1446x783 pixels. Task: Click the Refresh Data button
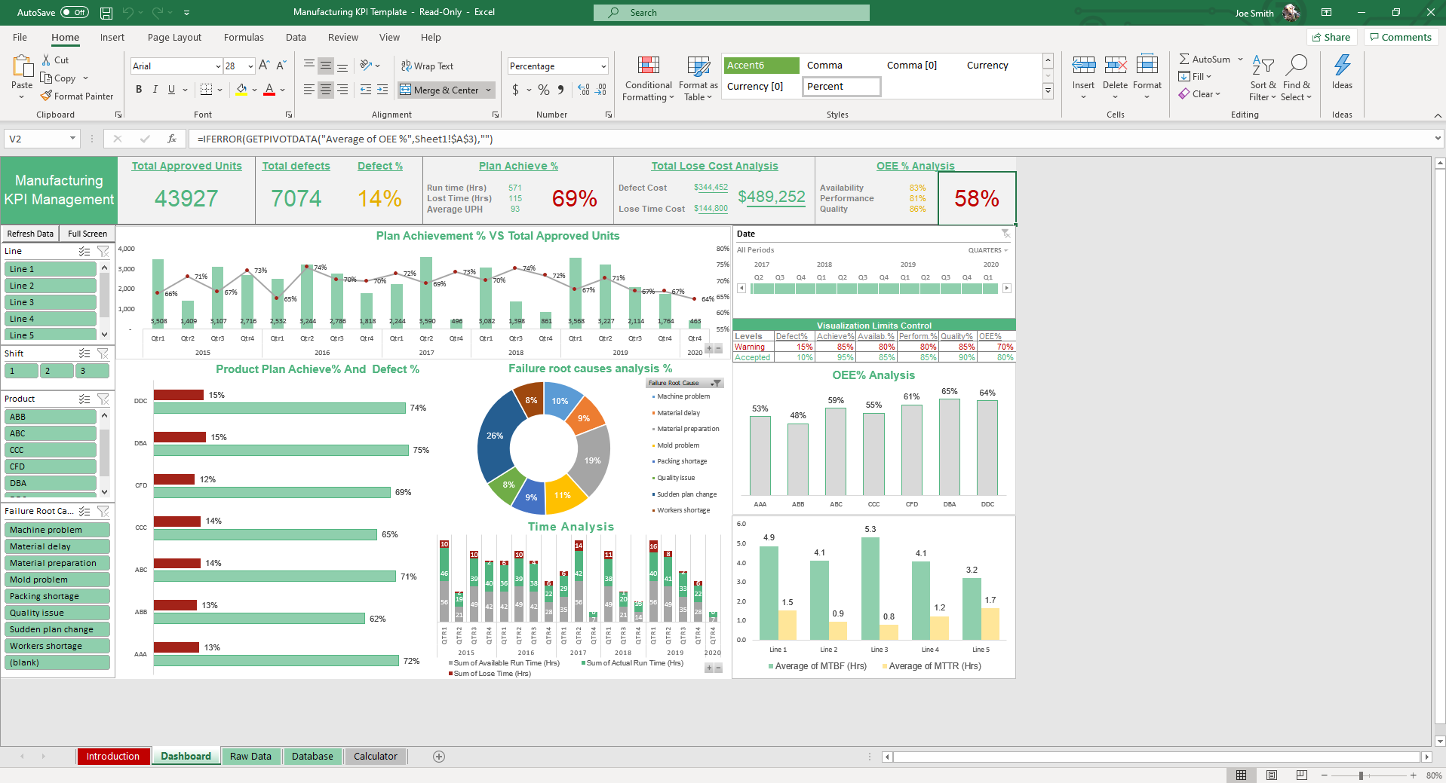[29, 234]
